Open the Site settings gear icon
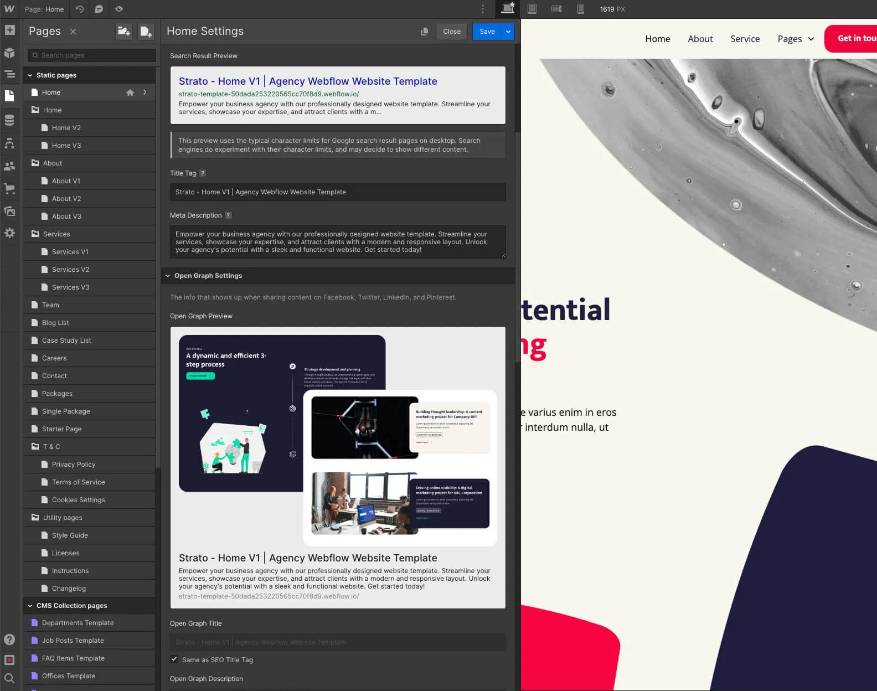877x691 pixels. (x=9, y=233)
